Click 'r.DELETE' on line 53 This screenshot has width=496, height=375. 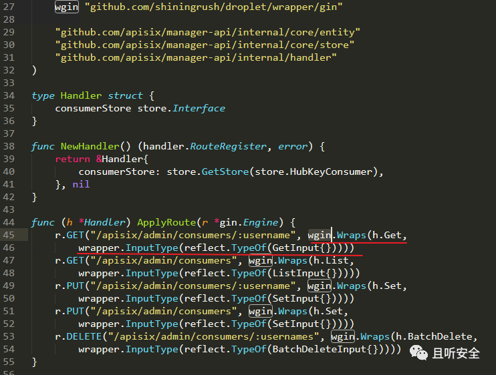coord(78,336)
